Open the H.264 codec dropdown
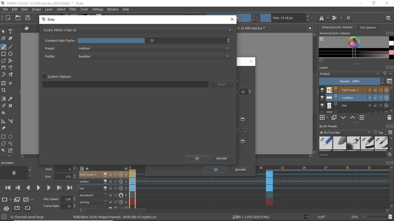This screenshot has width=394, height=221. pos(138,30)
